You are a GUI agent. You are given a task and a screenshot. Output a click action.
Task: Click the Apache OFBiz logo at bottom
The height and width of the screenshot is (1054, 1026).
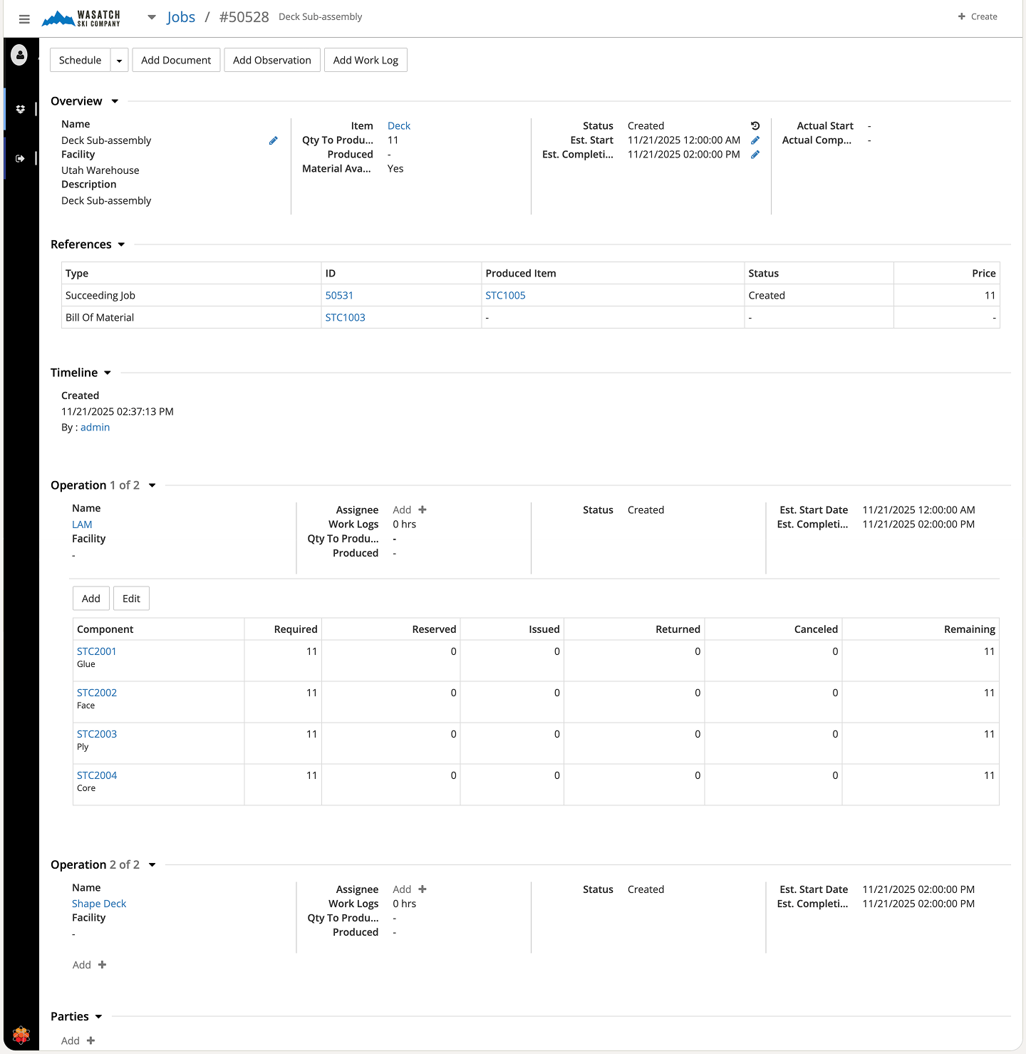21,1034
